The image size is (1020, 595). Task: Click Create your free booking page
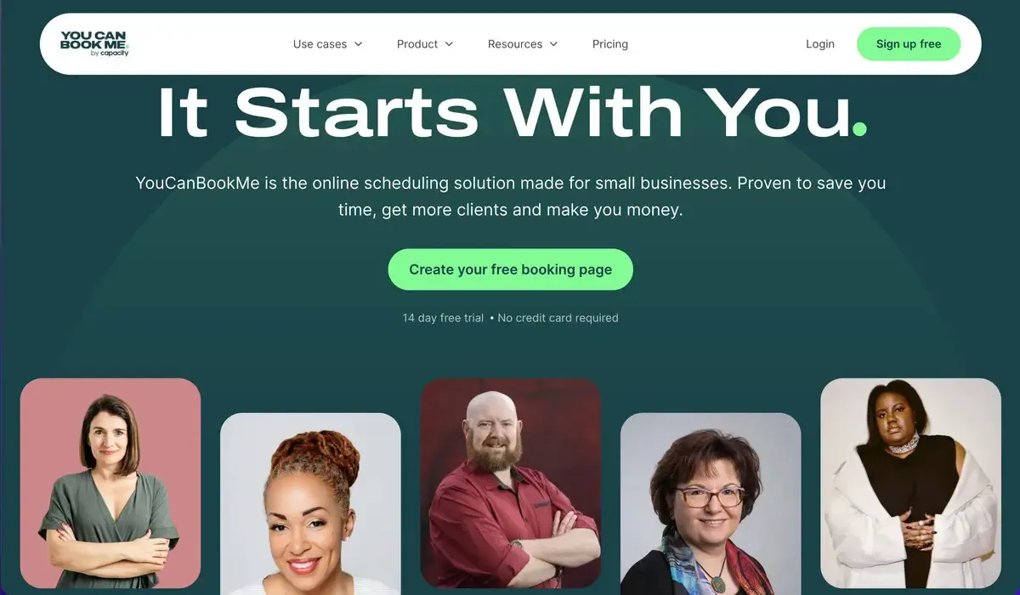point(511,269)
